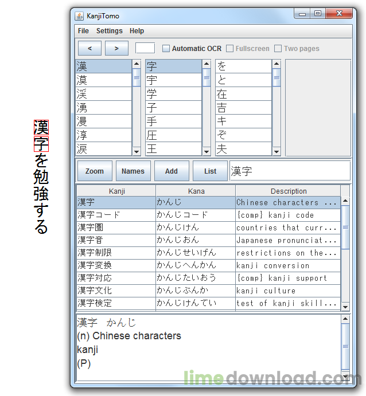Image resolution: width=366 pixels, height=396 pixels.
Task: Click description cell 'Chinese characters ...'
Action: 288,202
